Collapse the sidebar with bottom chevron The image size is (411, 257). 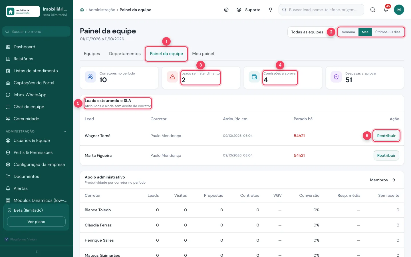[x=37, y=252]
